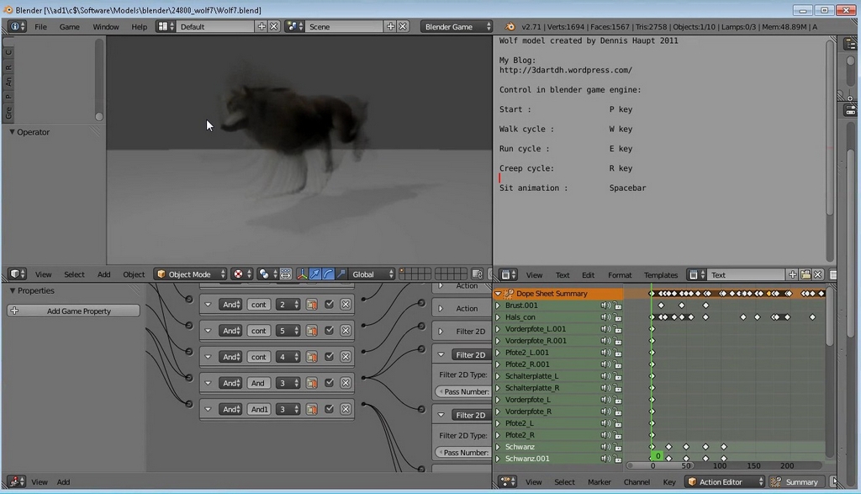Image resolution: width=861 pixels, height=494 pixels.
Task: Click the Add Game Property button
Action: click(74, 311)
